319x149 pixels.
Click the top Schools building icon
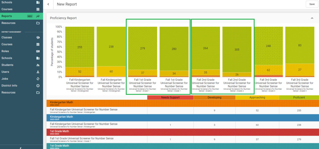38,2
